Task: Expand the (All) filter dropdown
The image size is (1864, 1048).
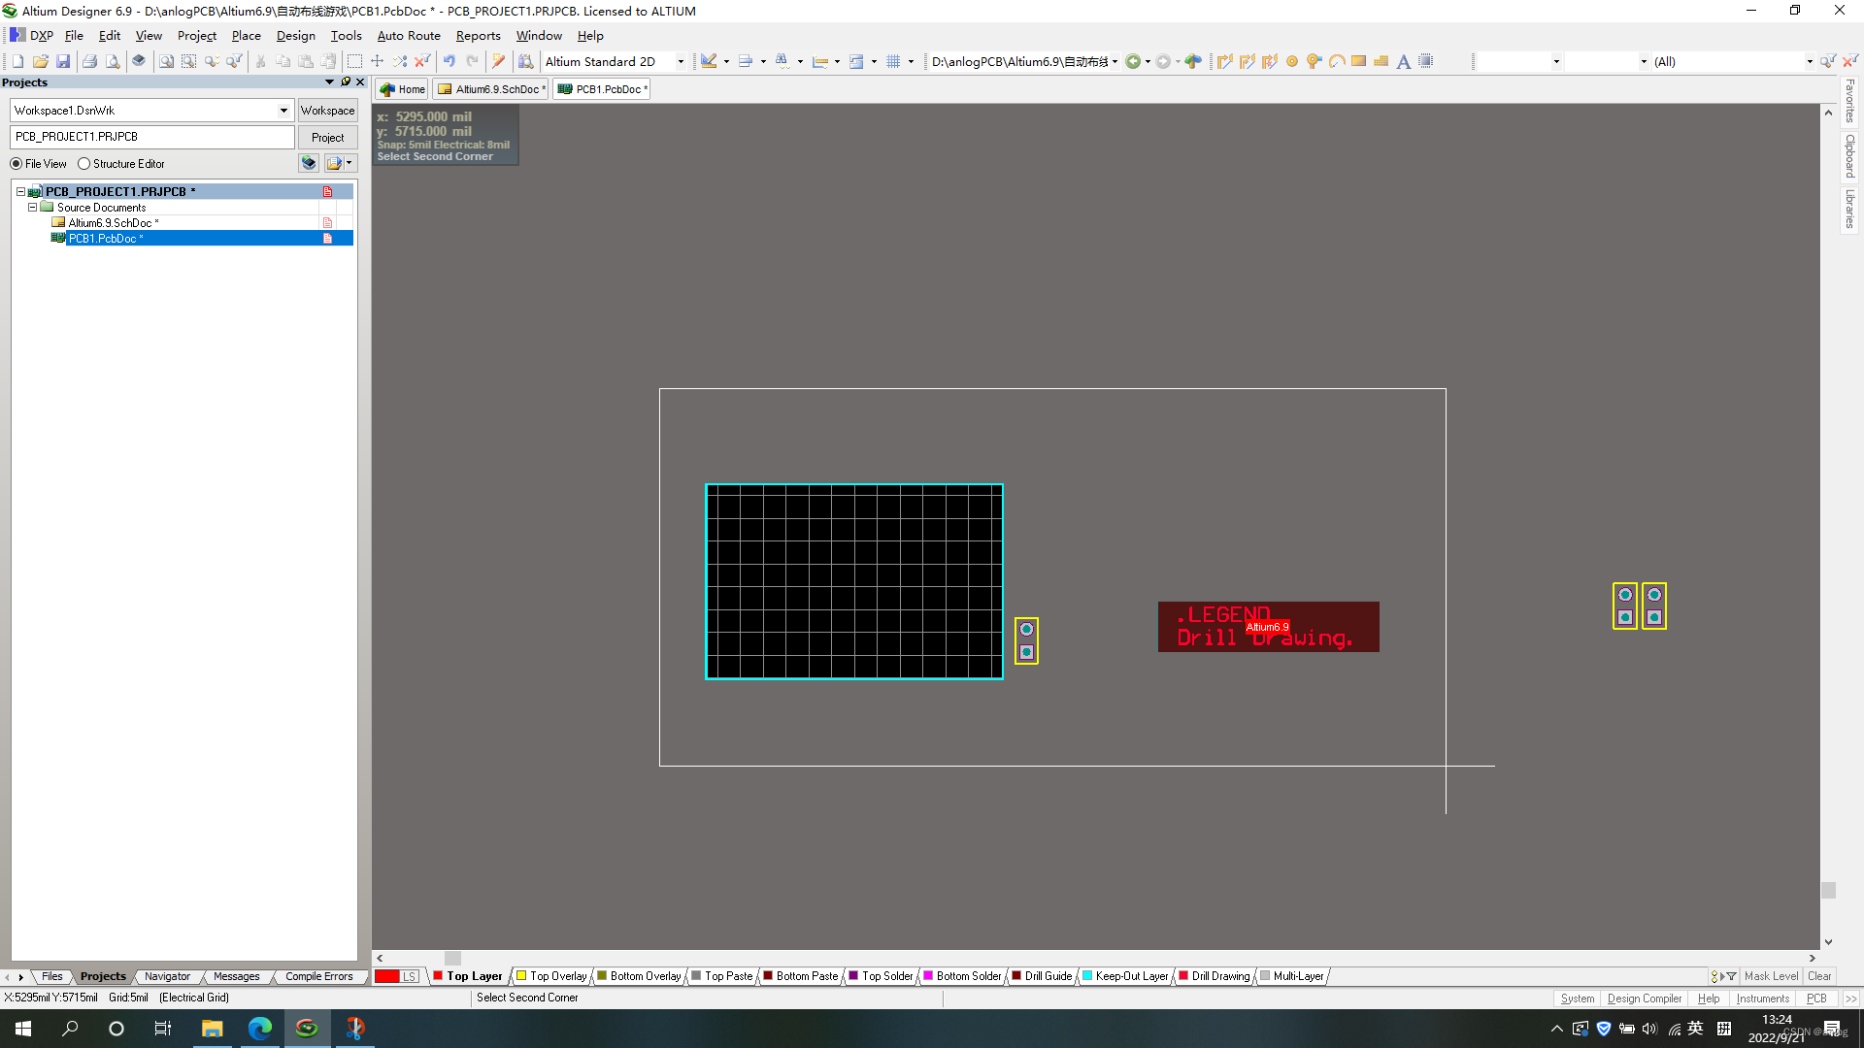Action: [x=1809, y=61]
